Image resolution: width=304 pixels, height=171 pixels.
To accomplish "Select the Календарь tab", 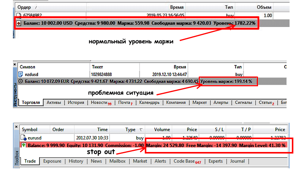I will [x=149, y=103].
